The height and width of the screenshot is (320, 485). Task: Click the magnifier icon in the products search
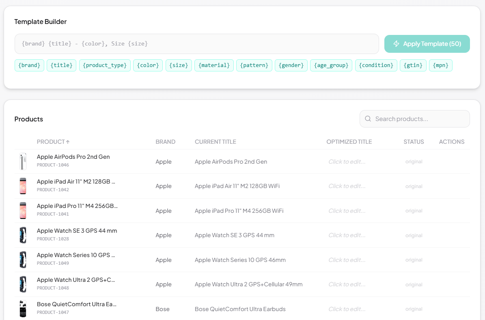[x=368, y=119]
